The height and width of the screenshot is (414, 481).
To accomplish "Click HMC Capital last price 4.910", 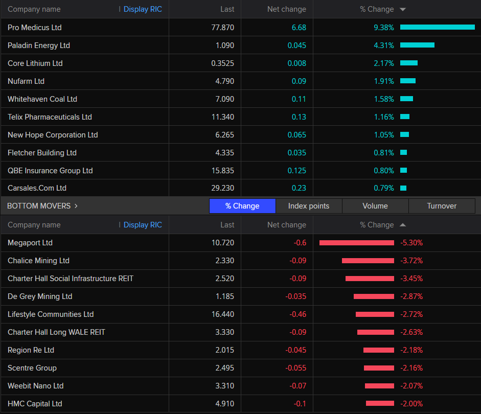I will 224,404.
